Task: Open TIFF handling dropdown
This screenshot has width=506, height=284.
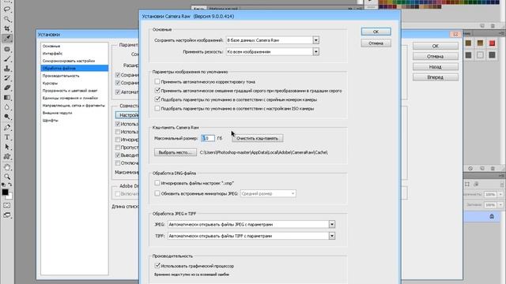Action: (332, 236)
